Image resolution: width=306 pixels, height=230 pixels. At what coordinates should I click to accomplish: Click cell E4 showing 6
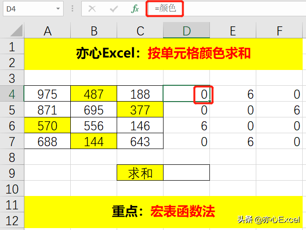233,93
